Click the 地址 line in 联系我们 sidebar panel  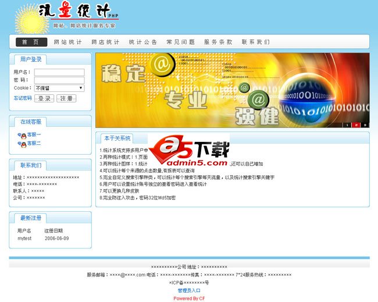46,177
